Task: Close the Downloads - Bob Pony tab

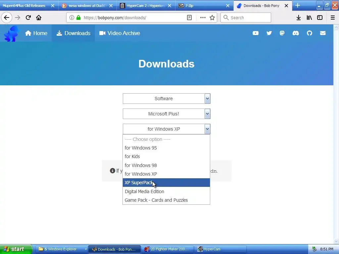Action: (286, 6)
